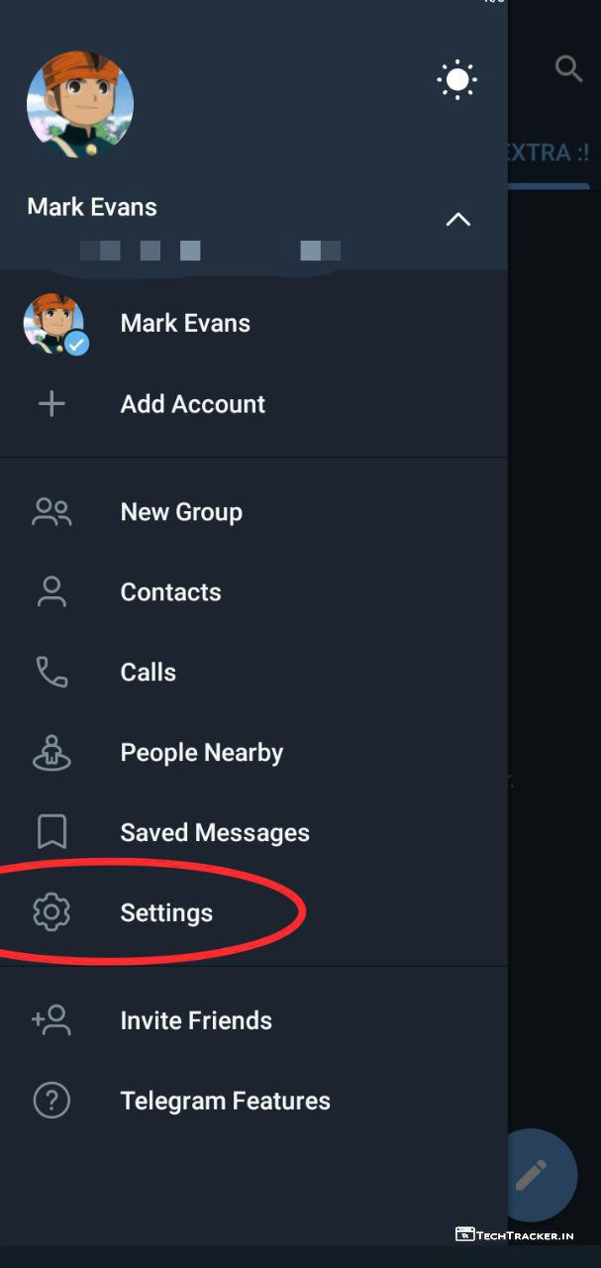This screenshot has height=1268, width=601.
Task: Tap the compose pencil floating button
Action: pyautogui.click(x=532, y=1175)
